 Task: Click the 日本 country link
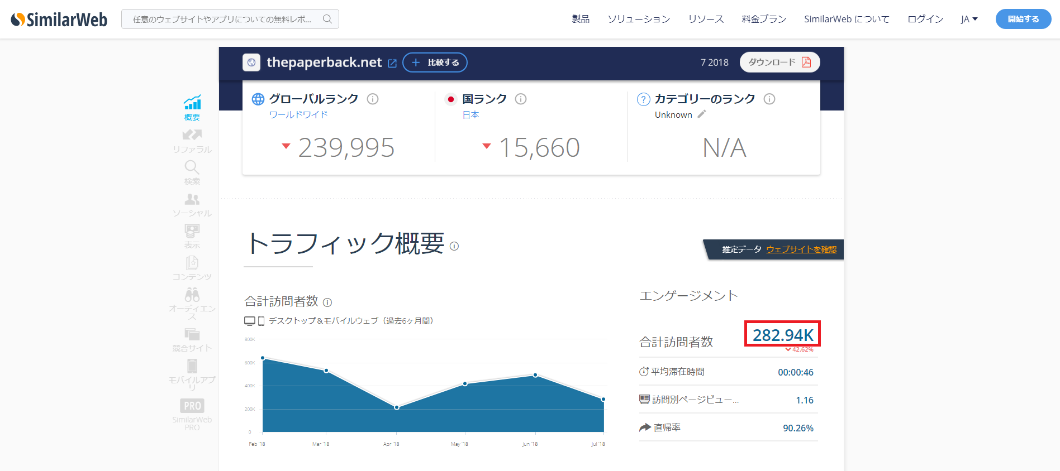[470, 114]
